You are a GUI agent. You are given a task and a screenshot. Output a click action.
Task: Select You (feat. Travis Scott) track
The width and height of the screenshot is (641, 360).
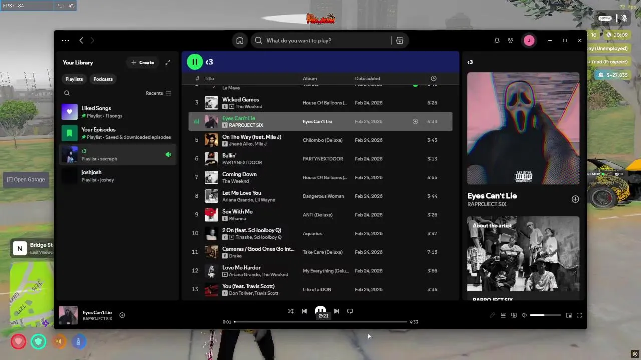pyautogui.click(x=320, y=289)
